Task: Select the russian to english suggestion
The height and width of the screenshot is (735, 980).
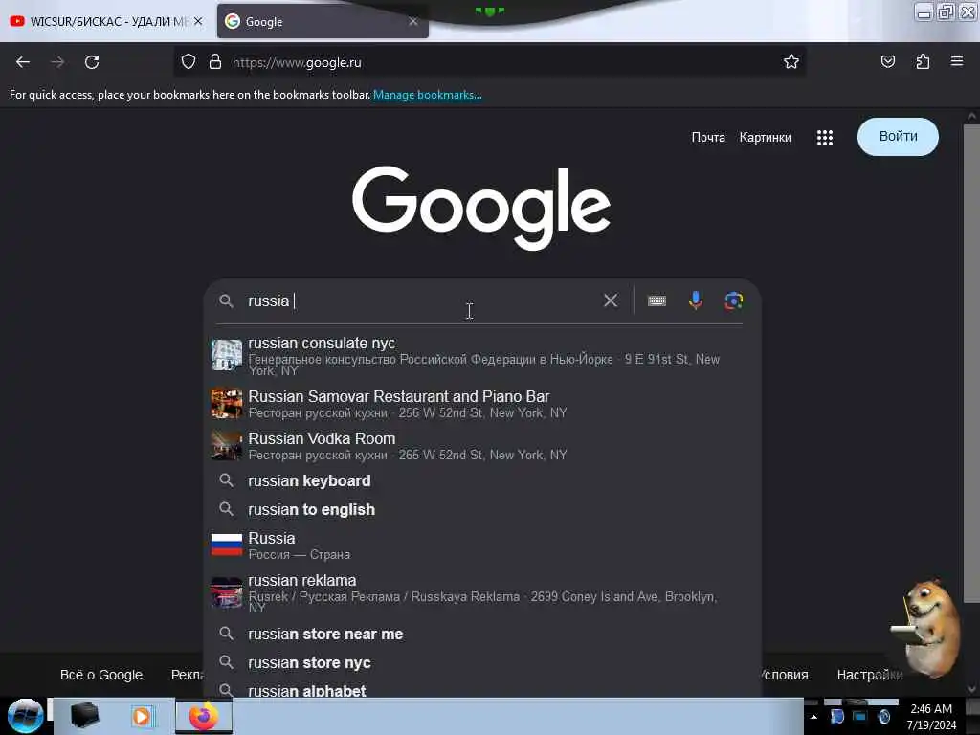Action: 482,509
